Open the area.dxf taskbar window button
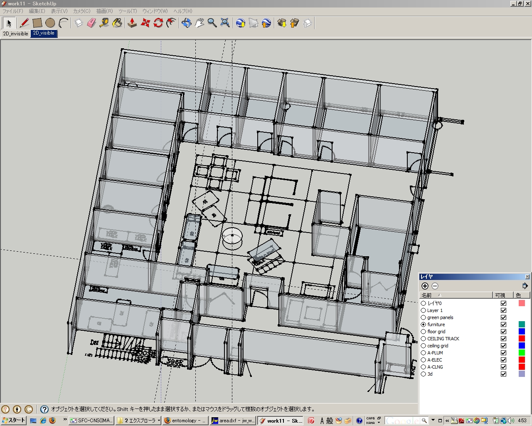The width and height of the screenshot is (532, 426). click(233, 421)
